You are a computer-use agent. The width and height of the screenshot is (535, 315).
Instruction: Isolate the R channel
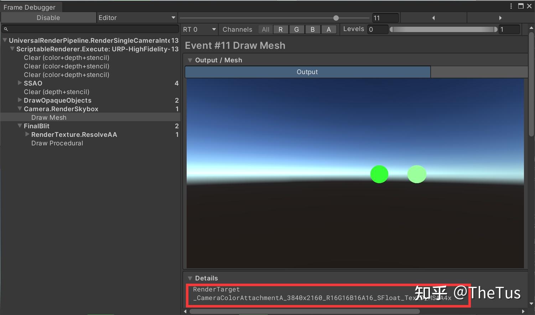point(281,29)
